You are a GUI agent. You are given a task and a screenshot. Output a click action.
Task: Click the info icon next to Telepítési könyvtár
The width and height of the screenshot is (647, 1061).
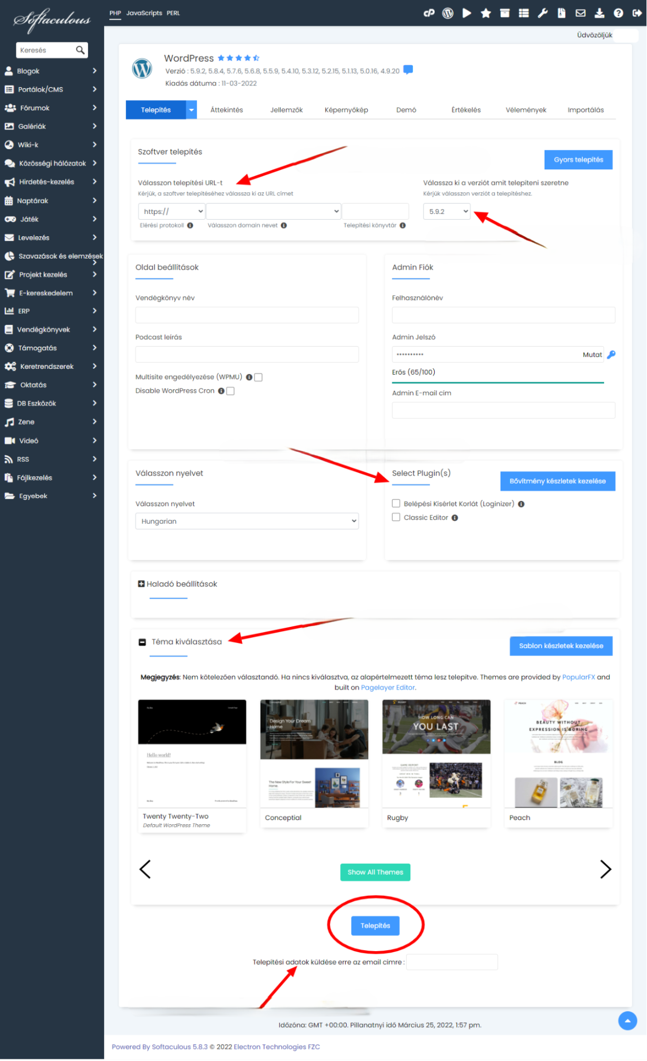tap(403, 226)
